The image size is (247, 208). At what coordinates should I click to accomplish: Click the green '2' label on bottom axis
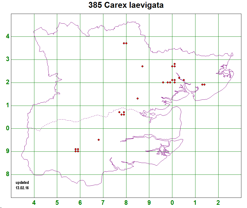point(218,202)
